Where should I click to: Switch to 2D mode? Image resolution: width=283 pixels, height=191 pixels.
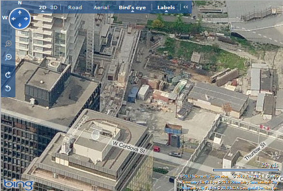click(42, 7)
